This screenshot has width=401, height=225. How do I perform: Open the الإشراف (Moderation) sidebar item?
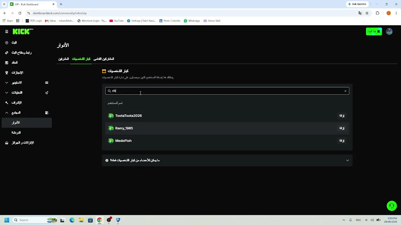(x=27, y=102)
